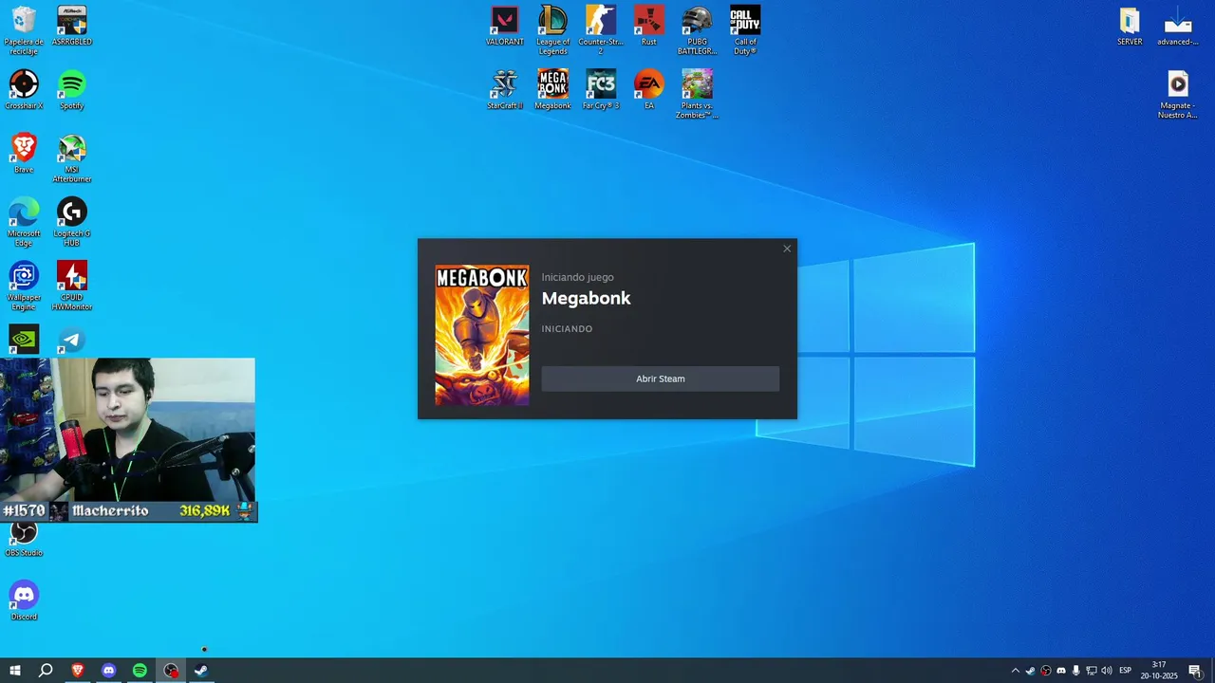Select the VALORANT desktop icon

point(505,27)
